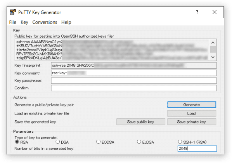Screen dimensions: 232x163
Task: Click the 'Confirm' label
Action: coord(21,88)
